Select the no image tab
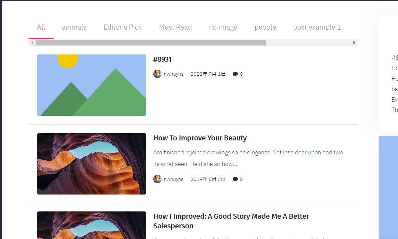Viewport: 398px width, 239px height. pyautogui.click(x=223, y=27)
